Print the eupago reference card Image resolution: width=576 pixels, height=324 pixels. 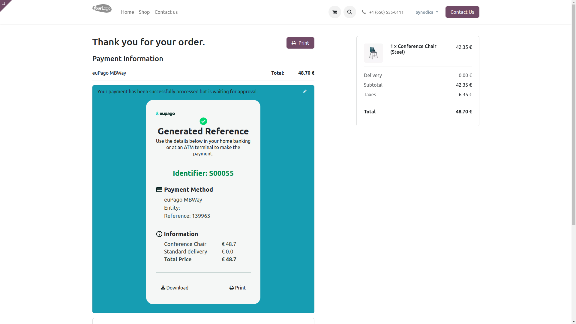237,288
